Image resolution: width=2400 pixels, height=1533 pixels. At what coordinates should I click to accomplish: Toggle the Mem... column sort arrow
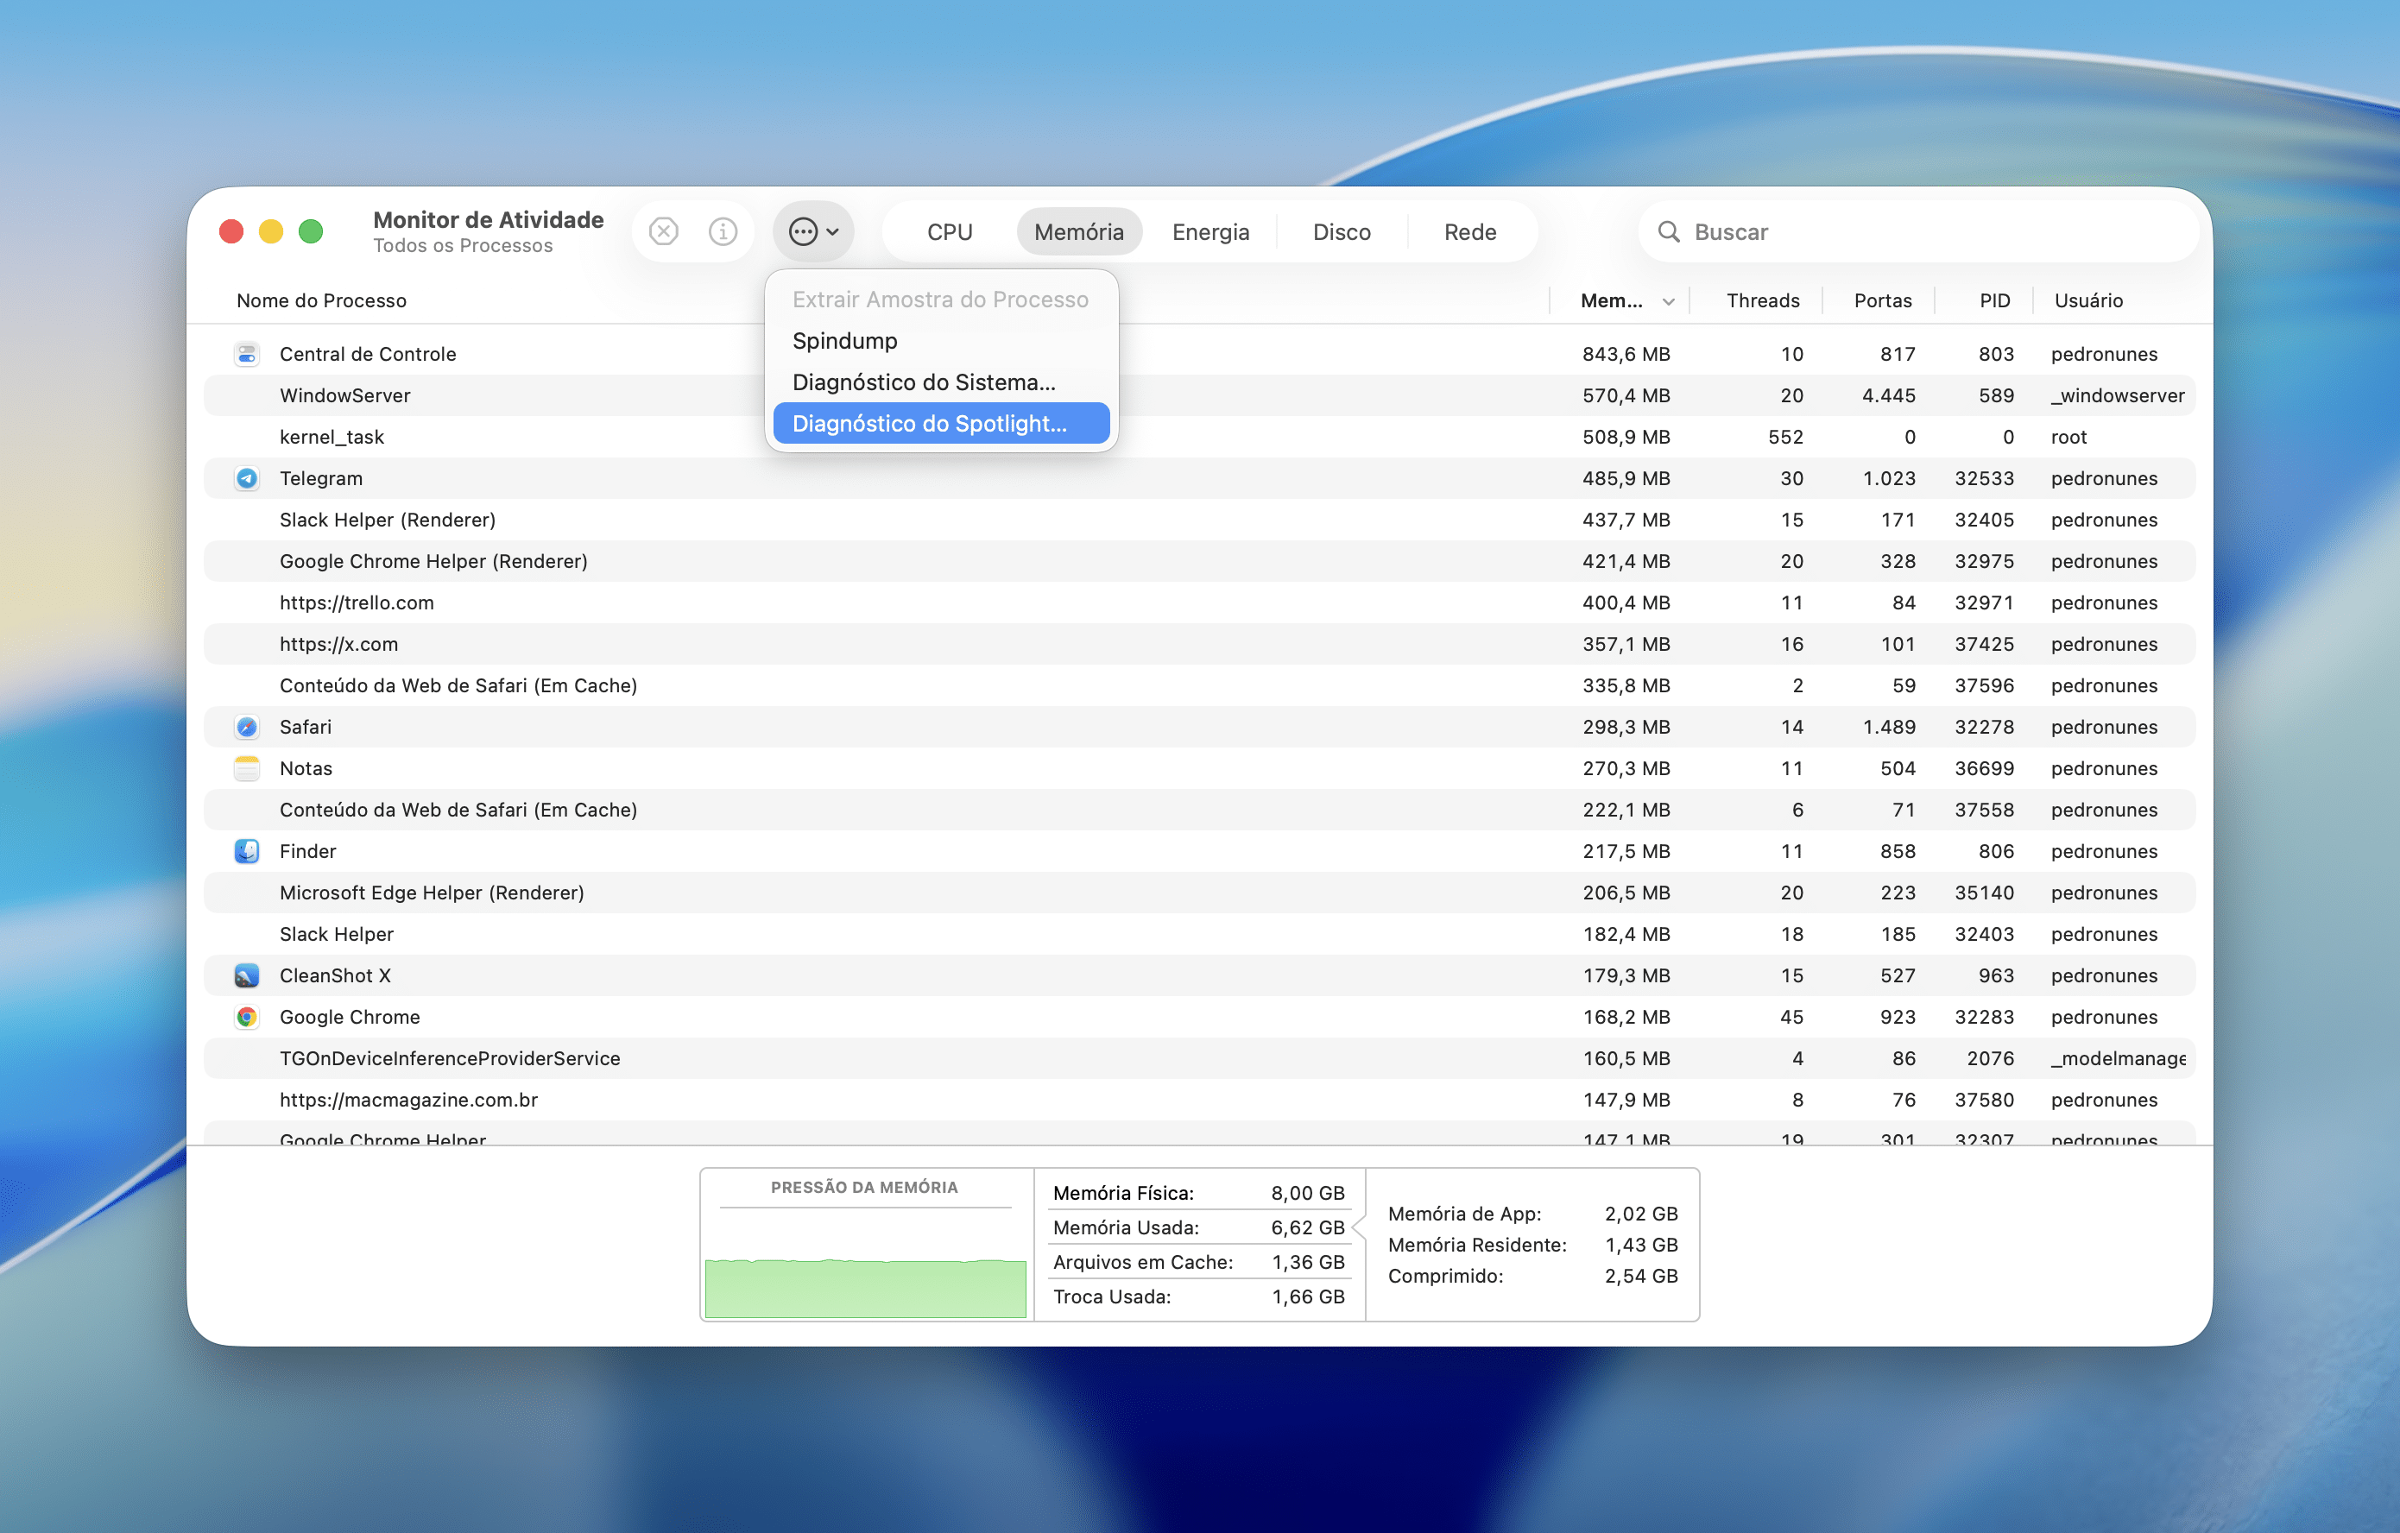click(x=1667, y=302)
